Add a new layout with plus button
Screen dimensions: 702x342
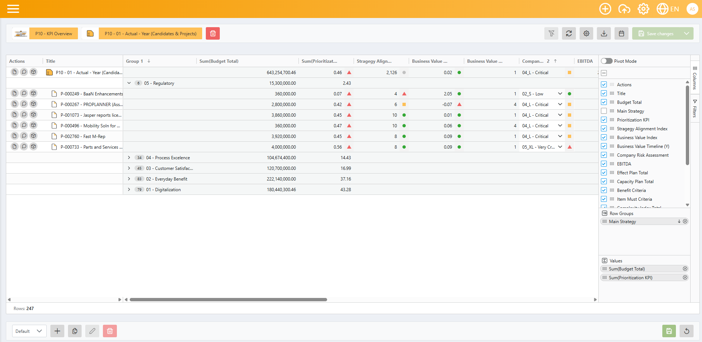(x=57, y=331)
